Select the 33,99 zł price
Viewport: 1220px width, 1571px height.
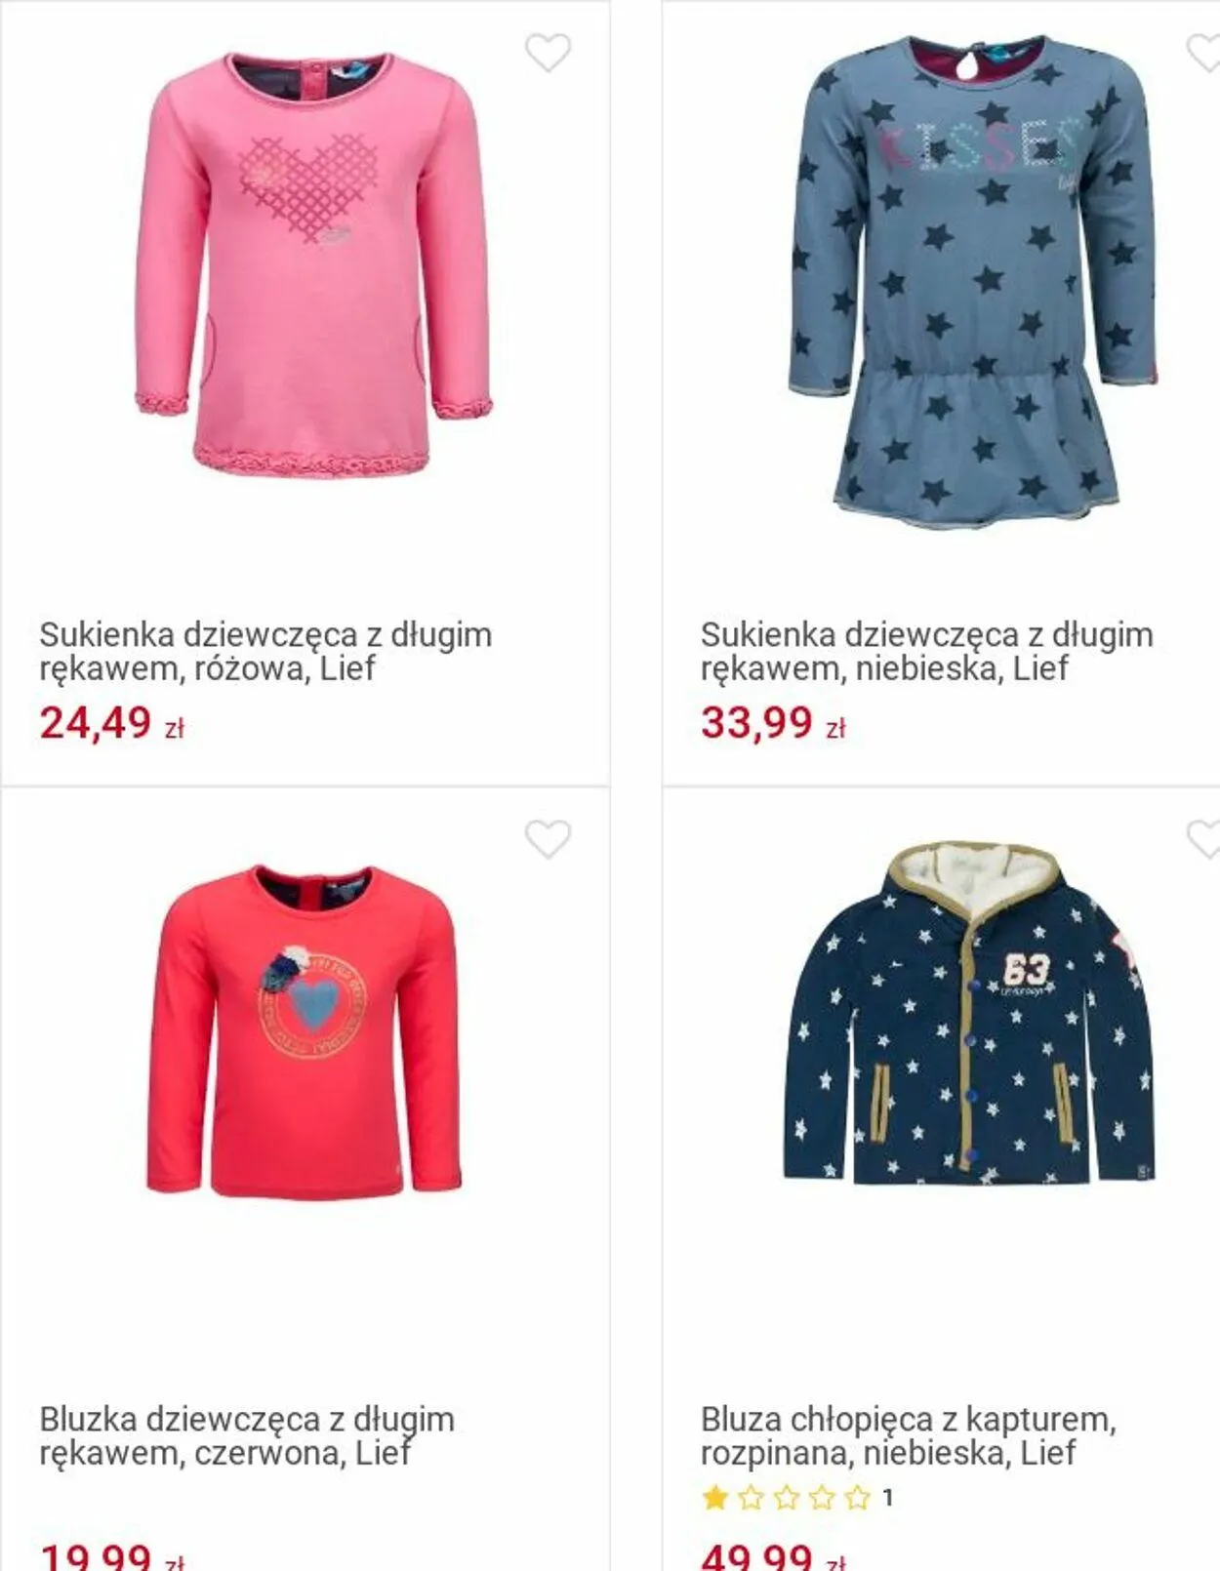(773, 723)
